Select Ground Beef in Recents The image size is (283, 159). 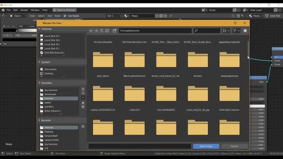point(51,136)
